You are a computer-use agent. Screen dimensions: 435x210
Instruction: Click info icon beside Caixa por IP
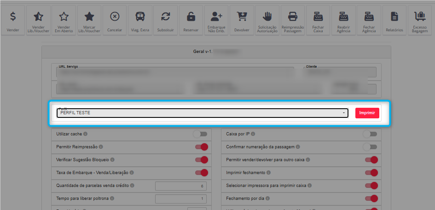pyautogui.click(x=253, y=134)
